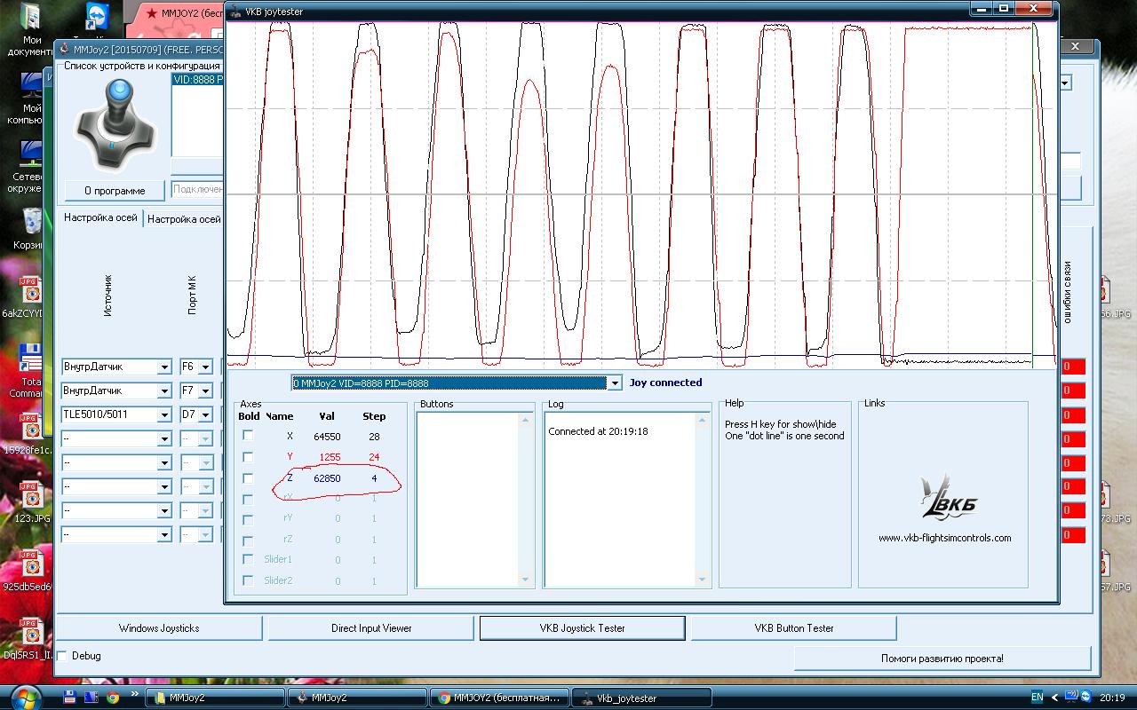Click first red error counter box
This screenshot has width=1137, height=710.
point(1073,367)
